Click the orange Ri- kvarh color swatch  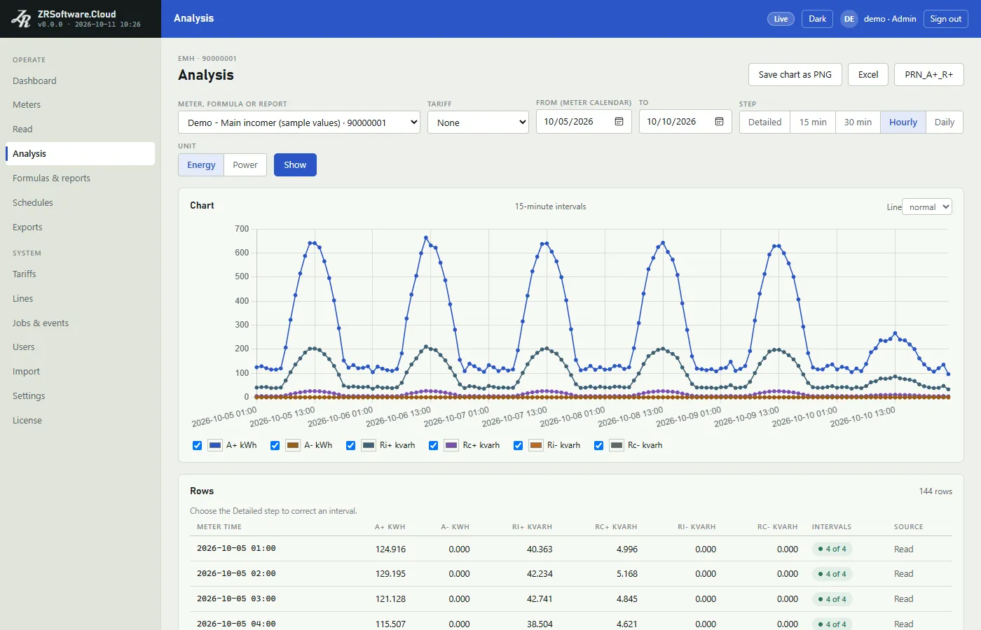pos(536,445)
